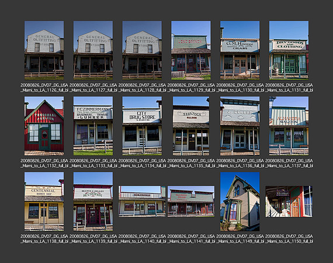
Task: Open thumbnail 1127 of General Outfitting
Action: pyautogui.click(x=93, y=50)
